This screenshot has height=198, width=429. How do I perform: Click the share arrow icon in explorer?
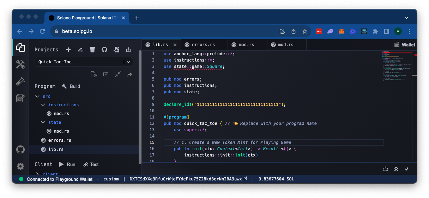click(x=130, y=74)
